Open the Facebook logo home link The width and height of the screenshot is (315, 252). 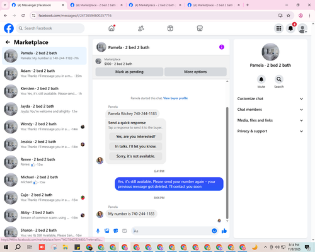tap(9, 28)
